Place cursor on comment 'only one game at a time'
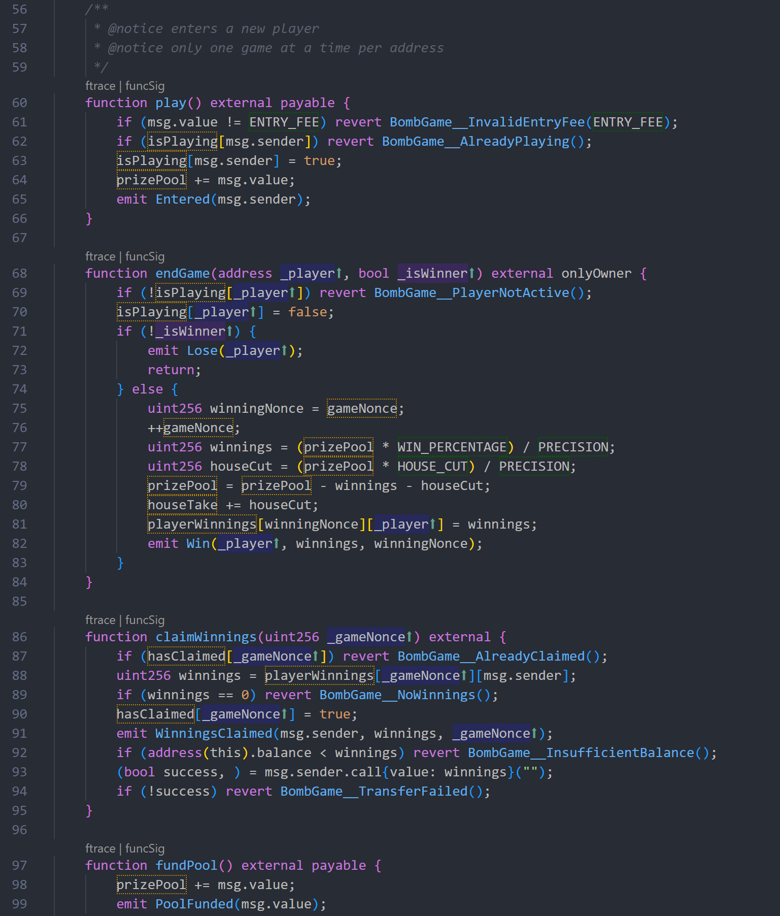Image resolution: width=780 pixels, height=916 pixels. tap(261, 48)
